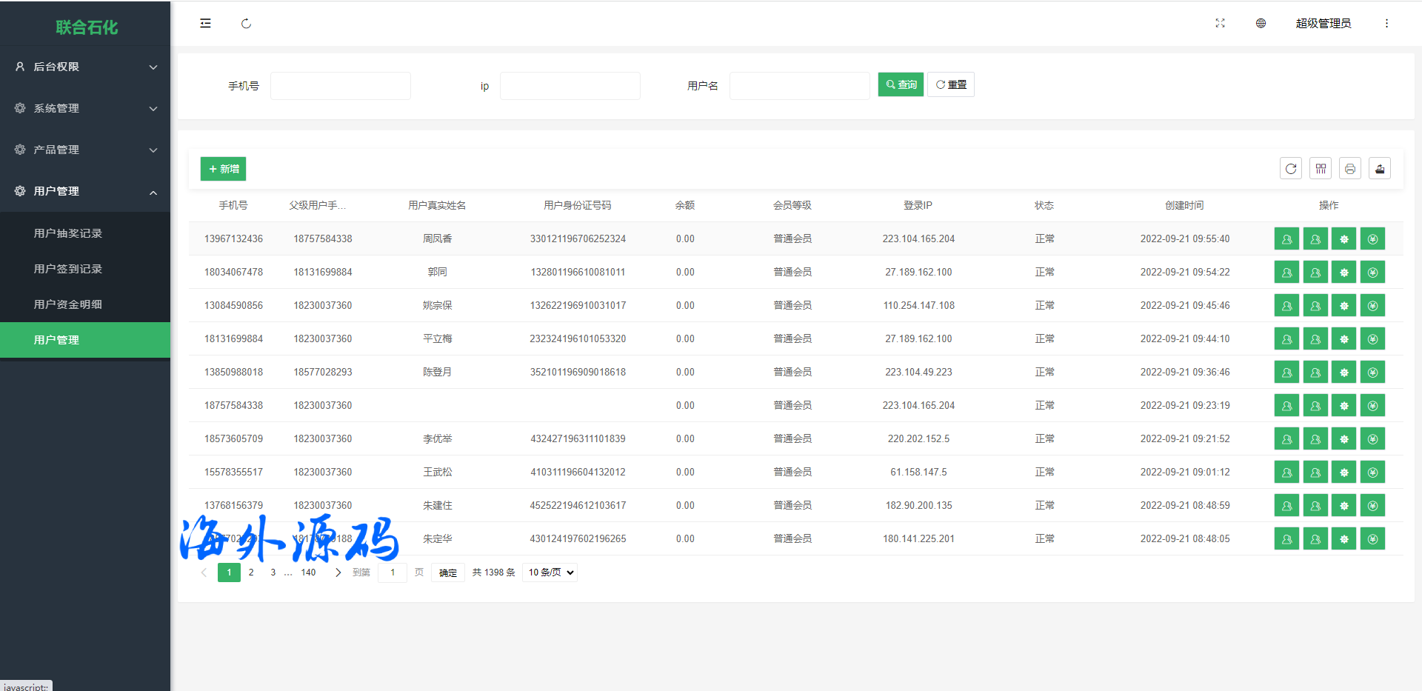
Task: Open the three-dot more options menu
Action: [1386, 24]
